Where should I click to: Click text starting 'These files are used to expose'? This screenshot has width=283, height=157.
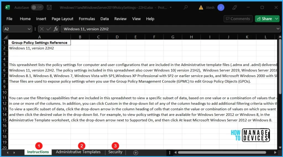(130, 81)
